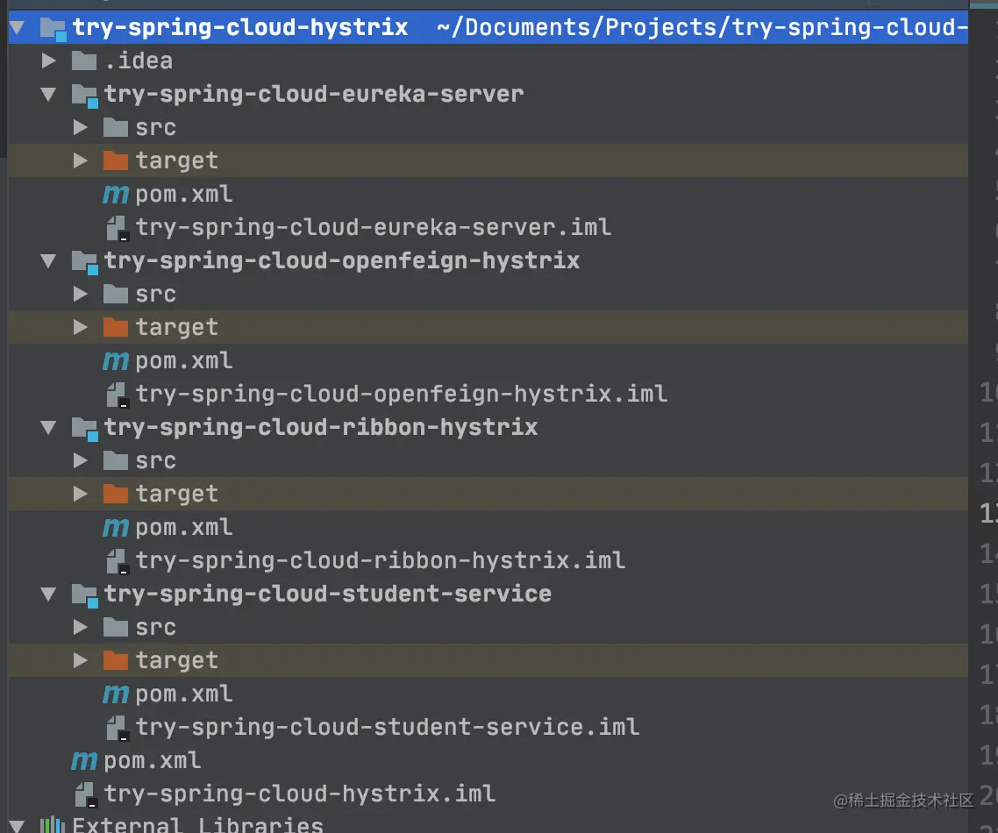The width and height of the screenshot is (998, 833).
Task: Select pom.xml label in openfeign-hystrix module
Action: pos(184,360)
